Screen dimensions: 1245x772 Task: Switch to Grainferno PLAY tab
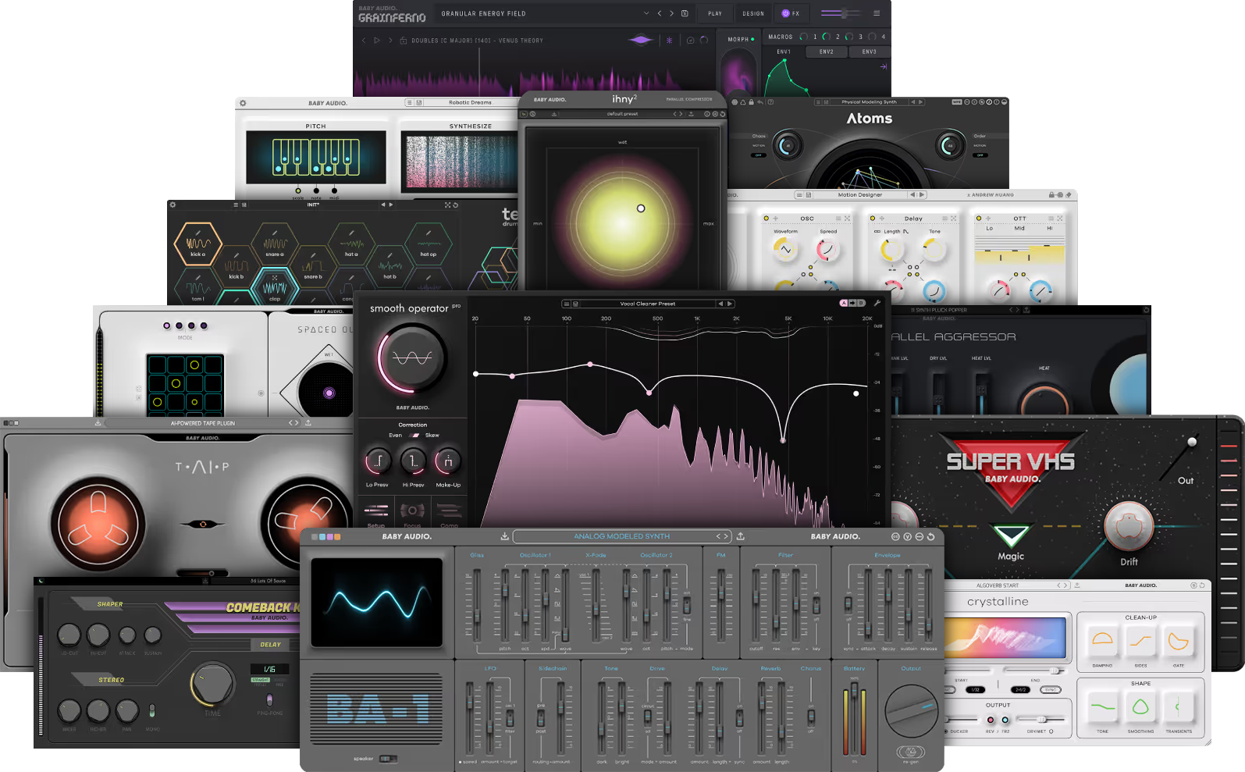(715, 13)
